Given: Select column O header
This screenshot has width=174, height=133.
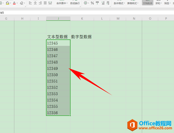Looking at the screenshot, I should (x=150, y=19).
